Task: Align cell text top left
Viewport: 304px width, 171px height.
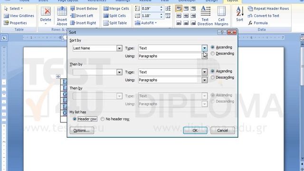Action: [x=179, y=9]
